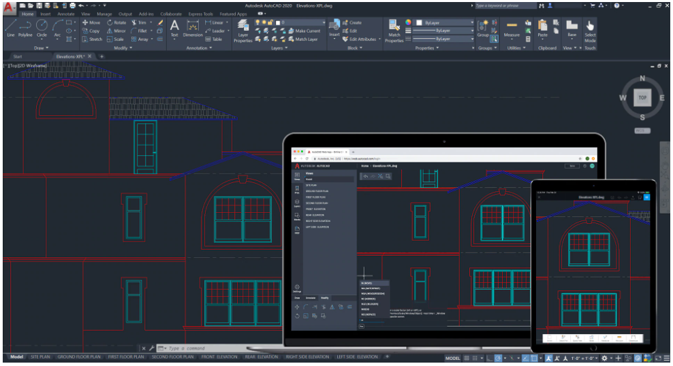Click Match Layer button
673x366 pixels.
pyautogui.click(x=303, y=39)
